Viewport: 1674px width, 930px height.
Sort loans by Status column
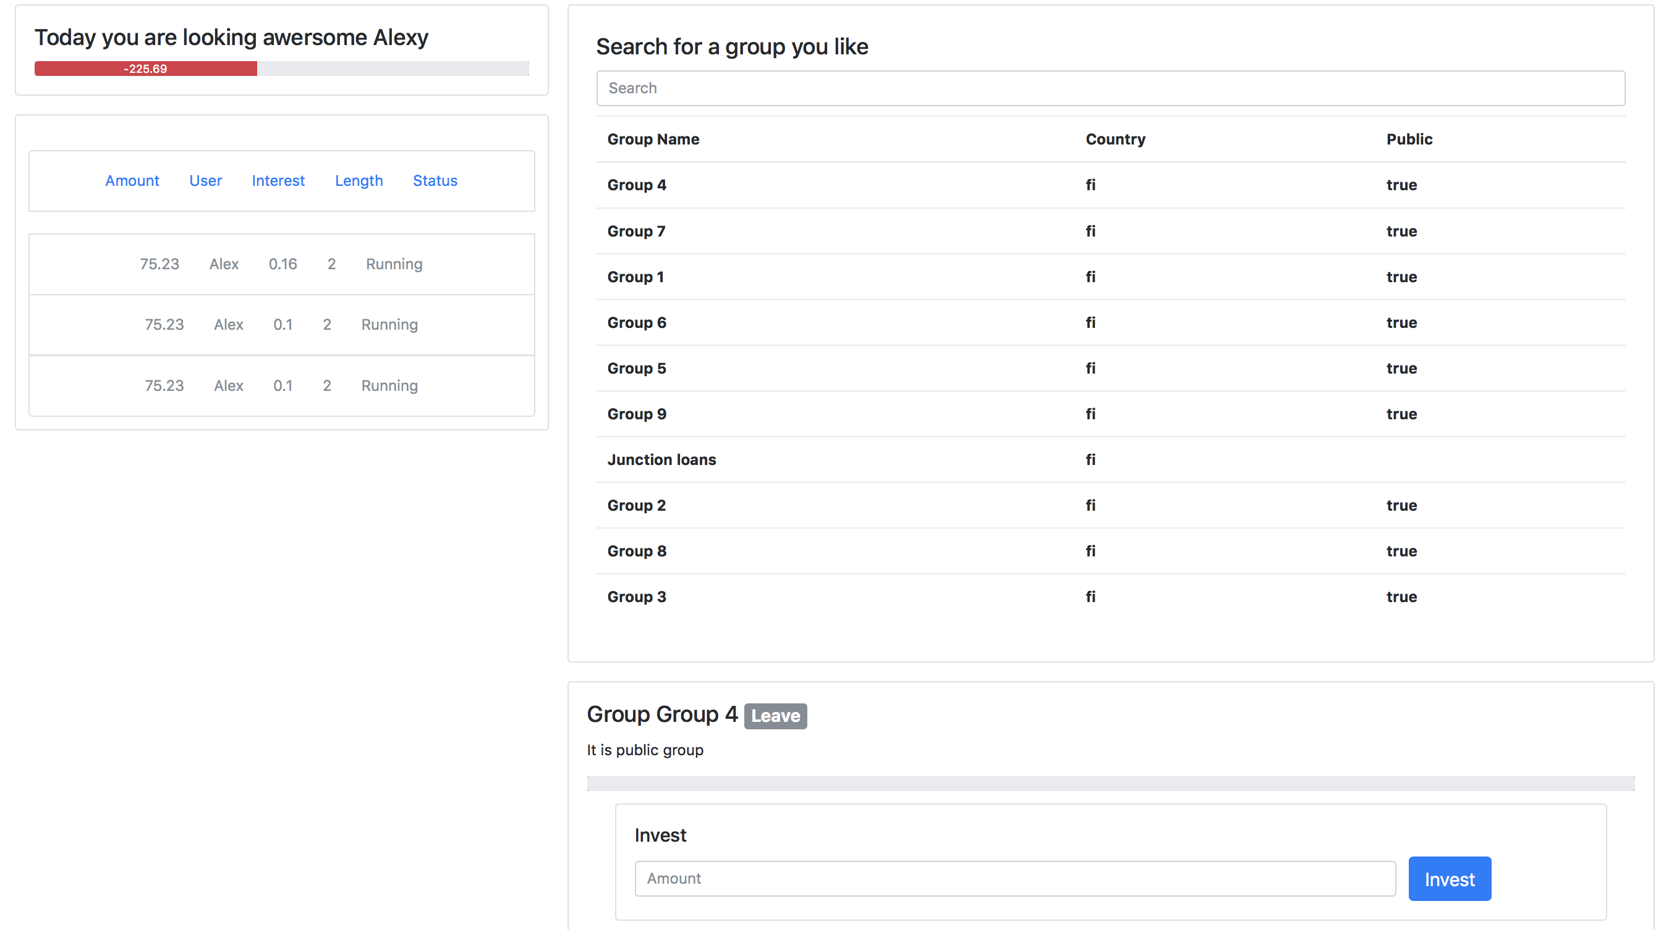coord(435,180)
